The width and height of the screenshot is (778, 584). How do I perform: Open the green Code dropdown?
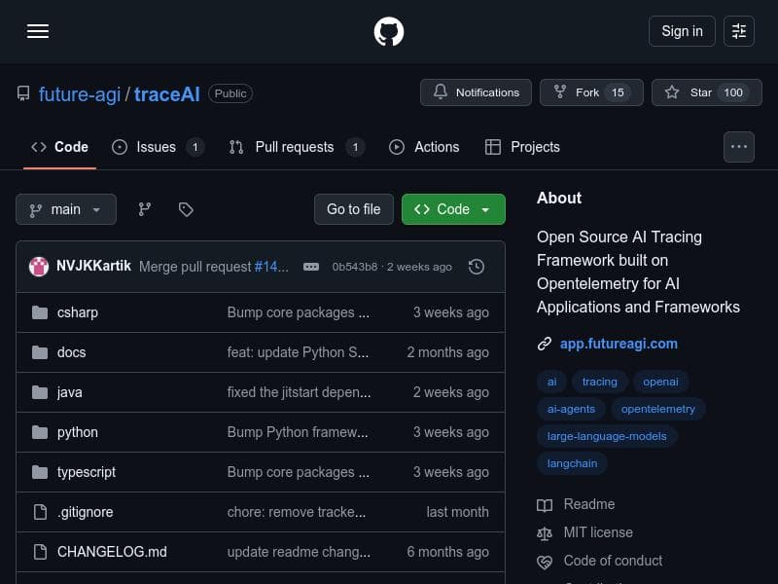[453, 209]
